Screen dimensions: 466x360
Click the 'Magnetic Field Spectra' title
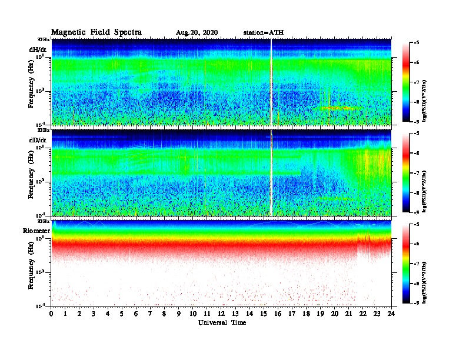(x=96, y=32)
